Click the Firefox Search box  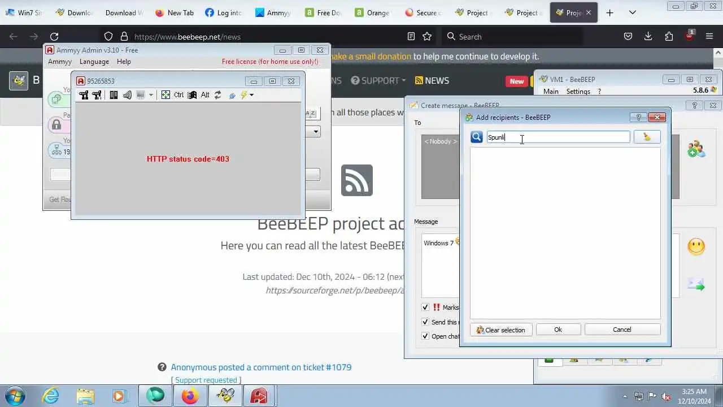(x=511, y=37)
